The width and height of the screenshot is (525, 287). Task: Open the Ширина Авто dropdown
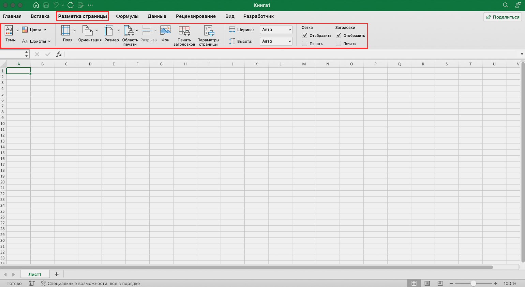pos(276,30)
